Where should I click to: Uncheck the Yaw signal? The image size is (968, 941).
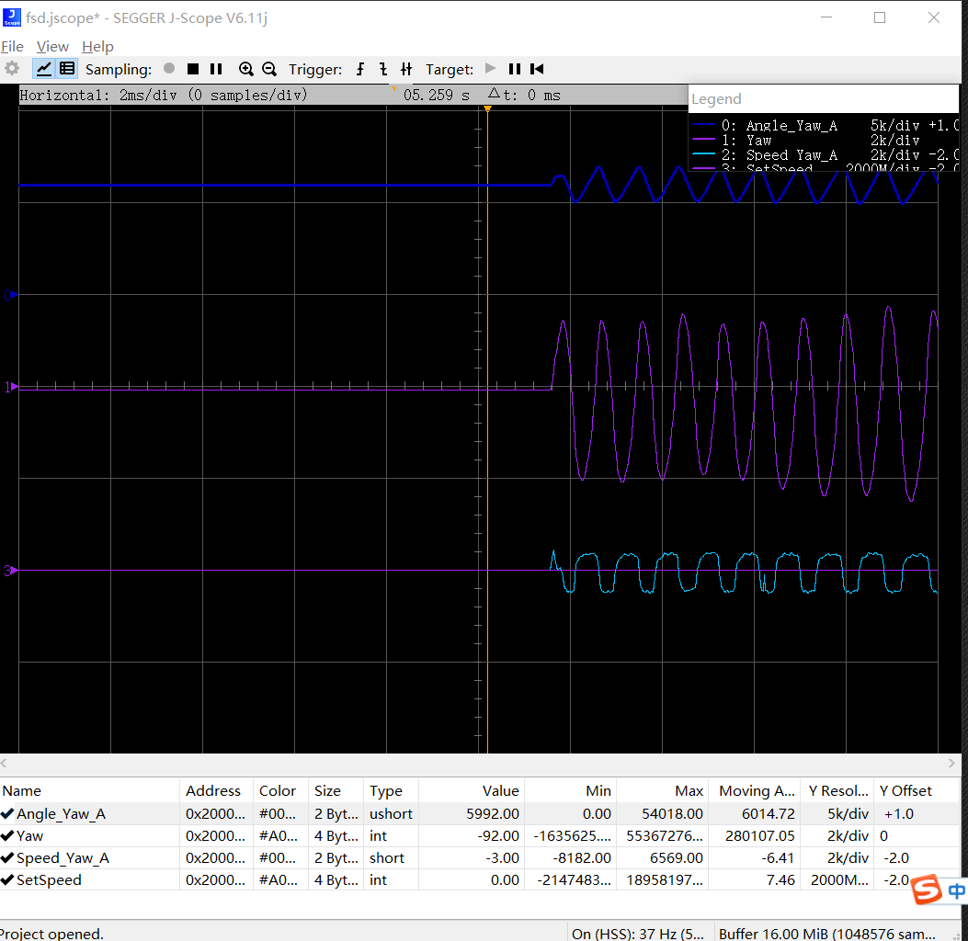(x=7, y=836)
